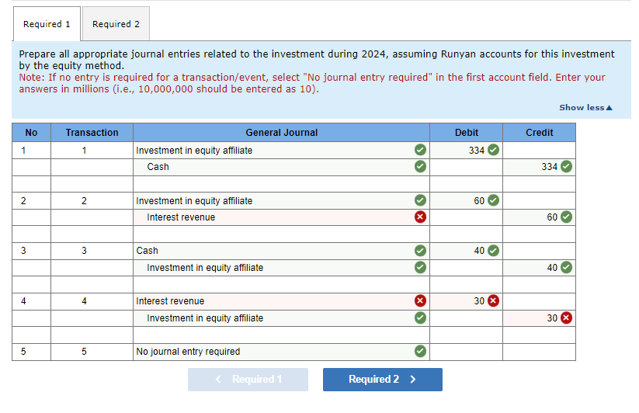Screen dimensions: 639x413
Task: Edit the credit amount 40
Action: point(539,268)
